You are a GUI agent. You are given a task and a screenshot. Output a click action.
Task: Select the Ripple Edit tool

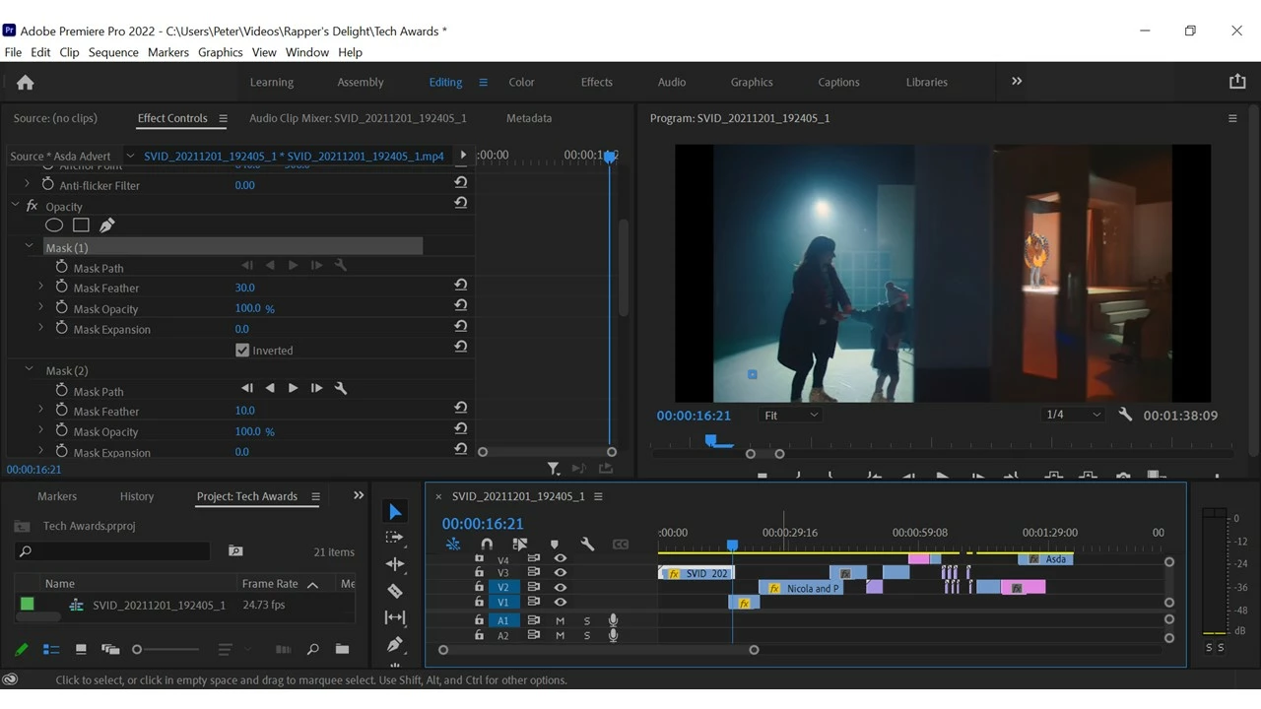coord(395,564)
